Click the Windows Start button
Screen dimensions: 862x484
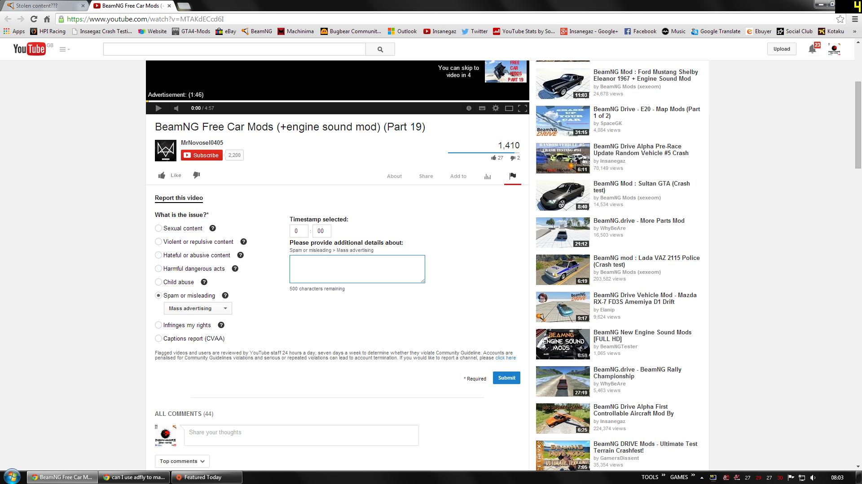[12, 477]
